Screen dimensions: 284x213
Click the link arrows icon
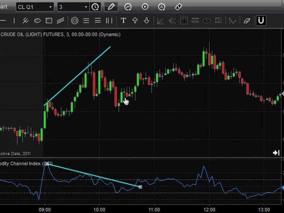coord(178,7)
